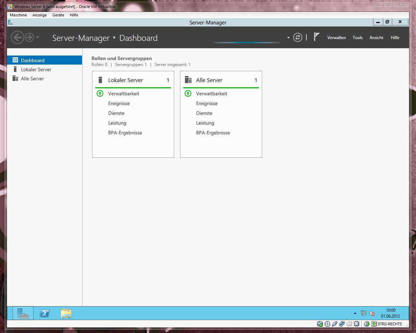Select Lokaler Server in the sidebar
The width and height of the screenshot is (416, 333).
click(36, 69)
